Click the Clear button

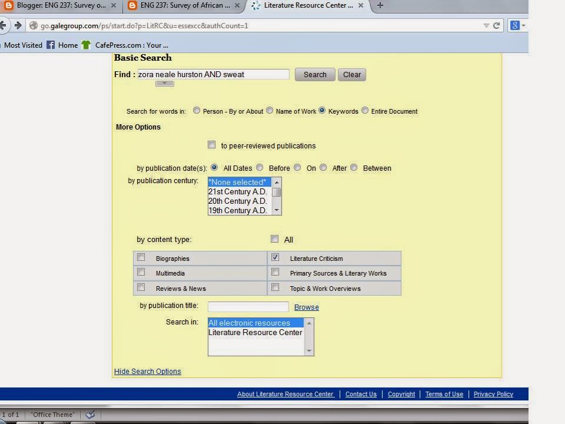(x=352, y=75)
